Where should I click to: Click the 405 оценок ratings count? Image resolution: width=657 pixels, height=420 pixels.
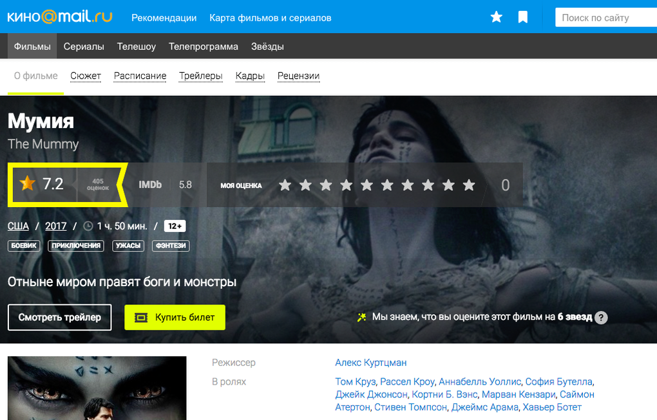point(98,185)
